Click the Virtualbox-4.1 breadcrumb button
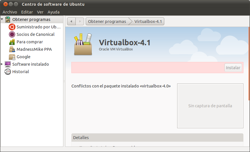This screenshot has height=152, width=250. 148,22
